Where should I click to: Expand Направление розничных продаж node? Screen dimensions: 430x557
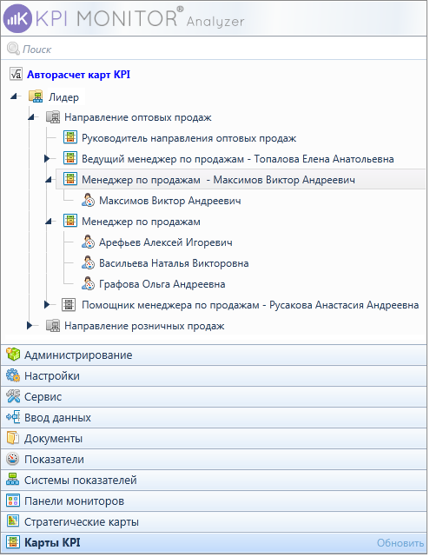[30, 325]
